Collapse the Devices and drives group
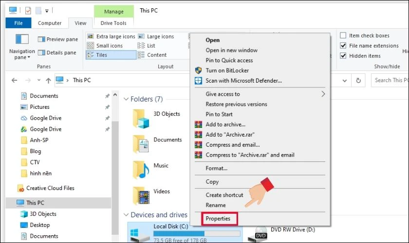The width and height of the screenshot is (409, 243). tap(126, 215)
